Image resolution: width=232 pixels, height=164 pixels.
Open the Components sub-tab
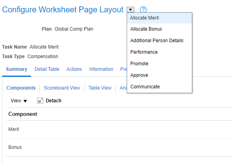click(21, 88)
